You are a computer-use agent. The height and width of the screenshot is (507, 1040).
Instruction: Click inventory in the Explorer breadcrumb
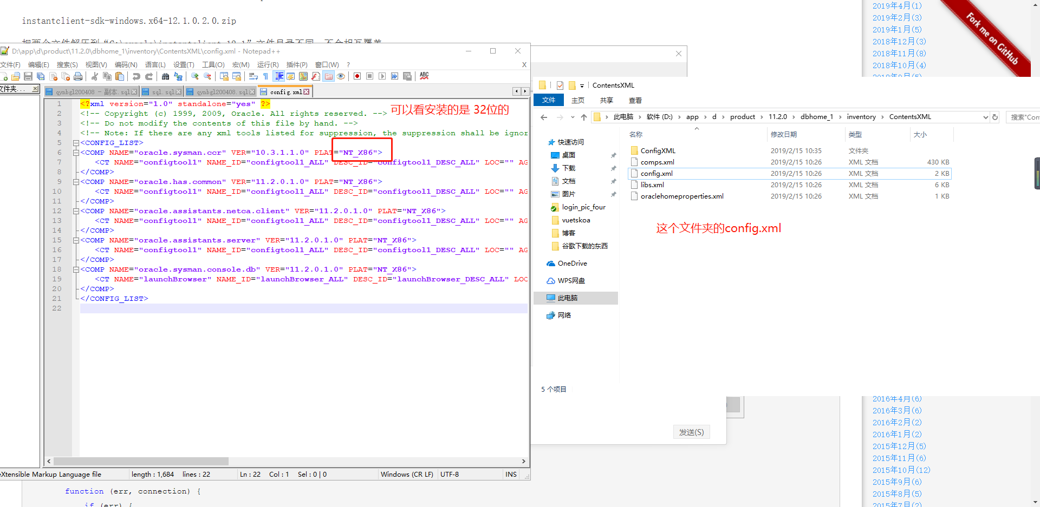tap(861, 117)
